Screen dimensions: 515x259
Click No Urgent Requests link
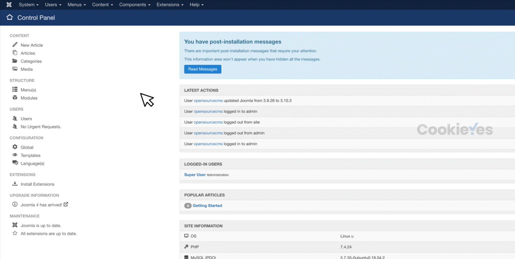(x=41, y=127)
